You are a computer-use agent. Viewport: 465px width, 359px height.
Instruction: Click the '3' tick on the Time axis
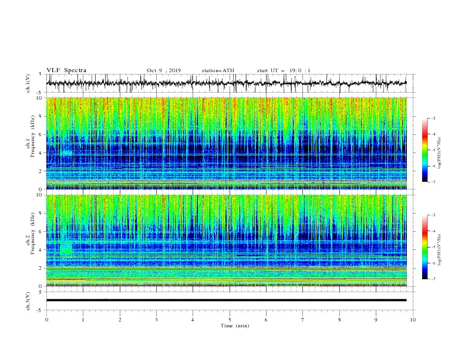pyautogui.click(x=156, y=320)
